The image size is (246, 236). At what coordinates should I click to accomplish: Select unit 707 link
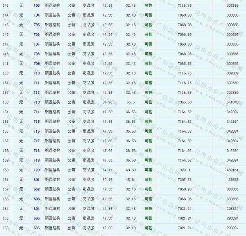[x=37, y=44]
